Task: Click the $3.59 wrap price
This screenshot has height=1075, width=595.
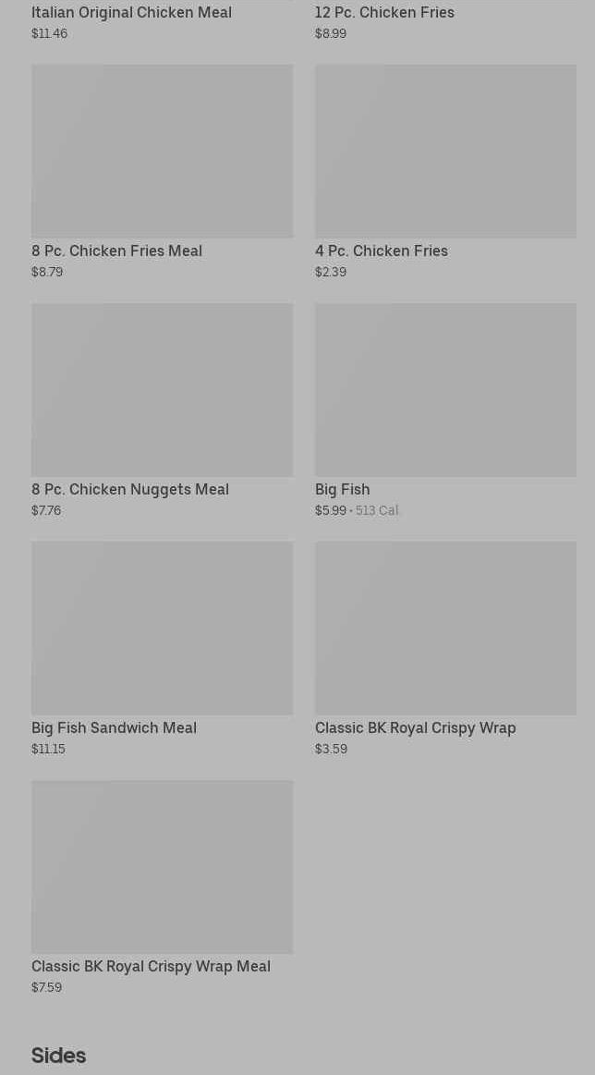Action: click(331, 750)
